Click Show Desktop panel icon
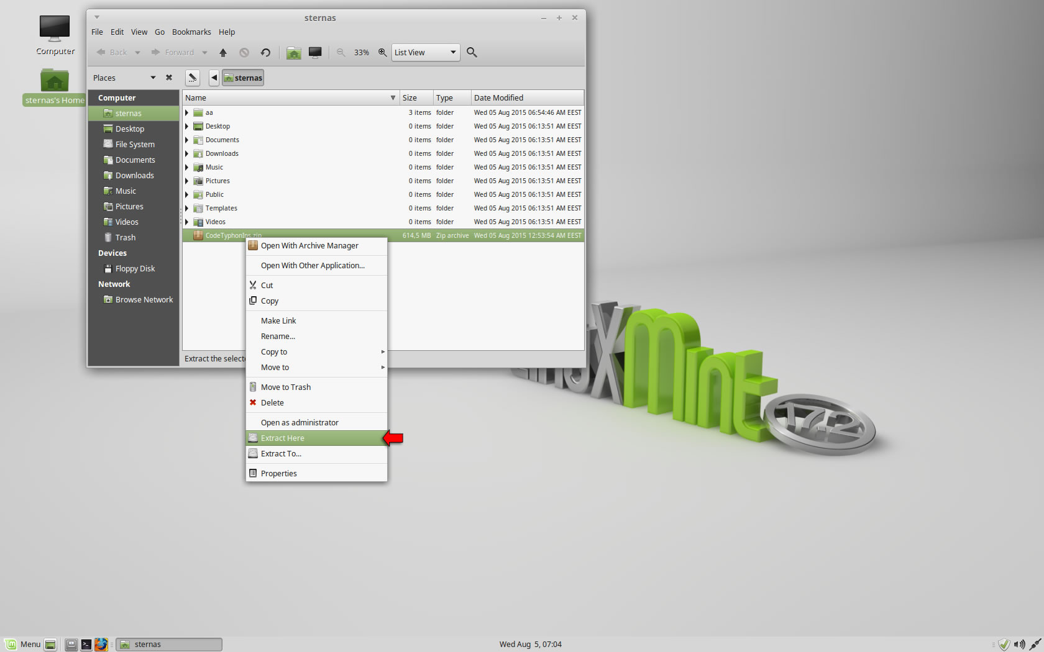The image size is (1044, 652). pos(50,645)
